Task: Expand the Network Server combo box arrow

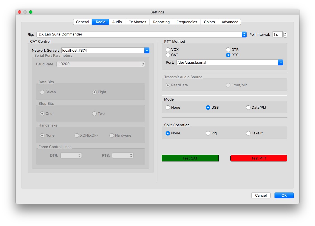Action: coord(147,51)
